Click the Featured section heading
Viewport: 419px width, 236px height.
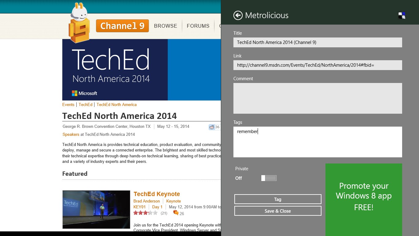tap(75, 174)
